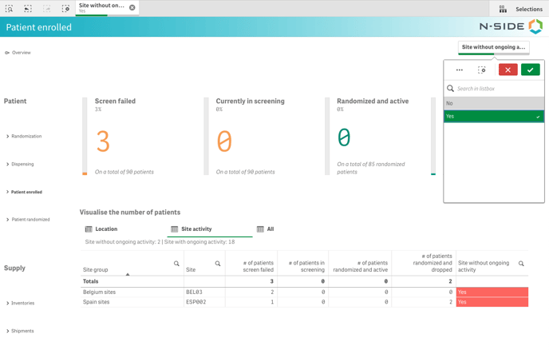Image resolution: width=549 pixels, height=354 pixels.
Task: Step back in selection history
Action: [x=28, y=9]
